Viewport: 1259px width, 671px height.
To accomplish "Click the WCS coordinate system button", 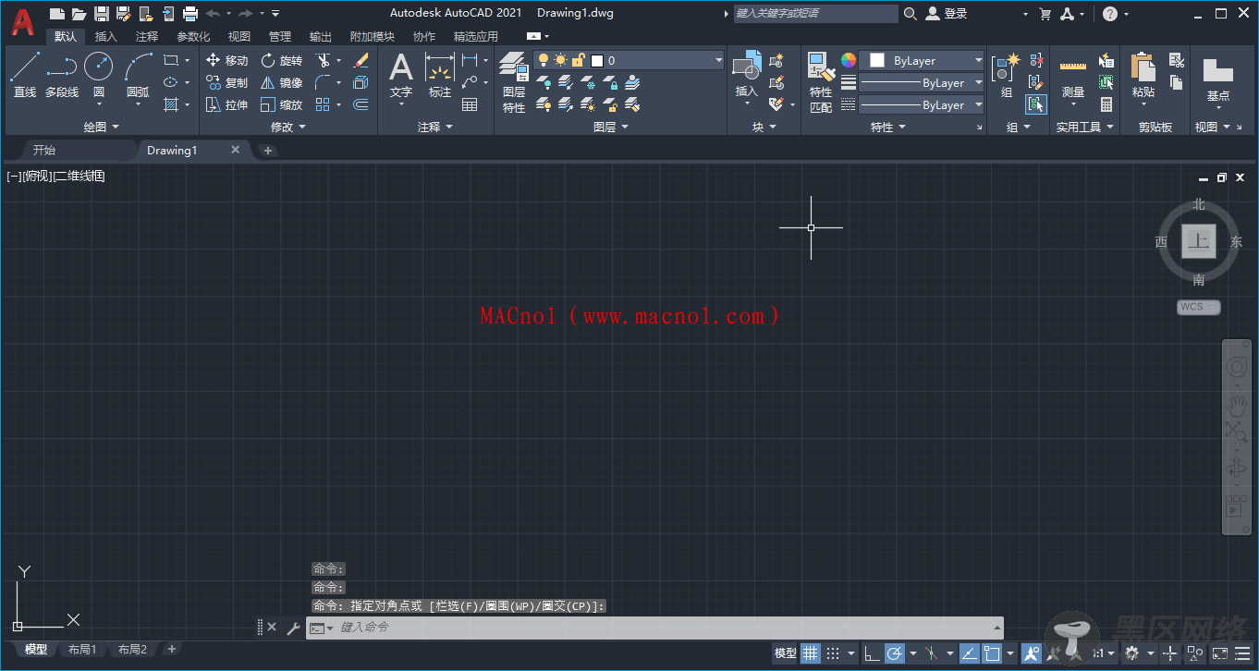I will point(1198,306).
